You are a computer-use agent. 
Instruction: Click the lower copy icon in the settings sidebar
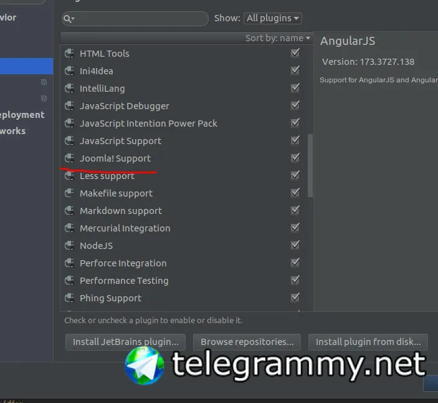click(44, 98)
